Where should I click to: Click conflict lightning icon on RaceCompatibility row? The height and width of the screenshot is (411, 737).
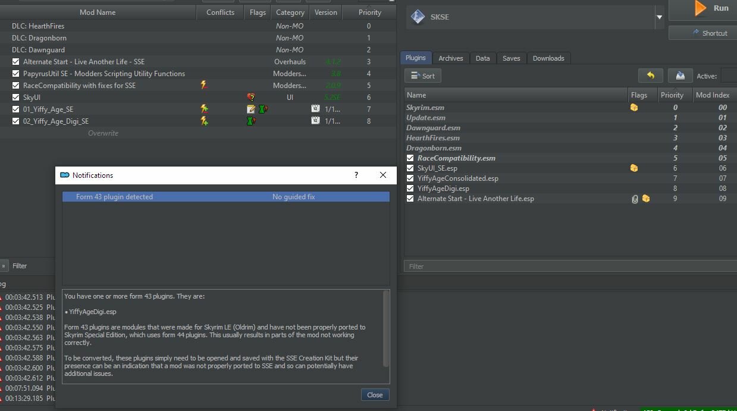[203, 85]
